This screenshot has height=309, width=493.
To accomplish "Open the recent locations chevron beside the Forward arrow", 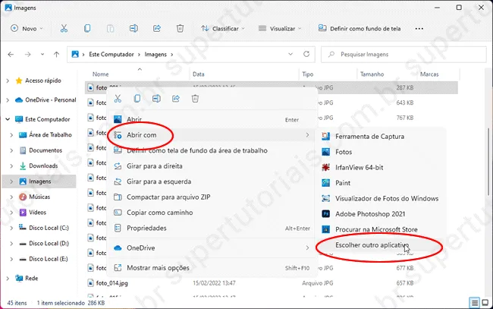I will click(42, 55).
